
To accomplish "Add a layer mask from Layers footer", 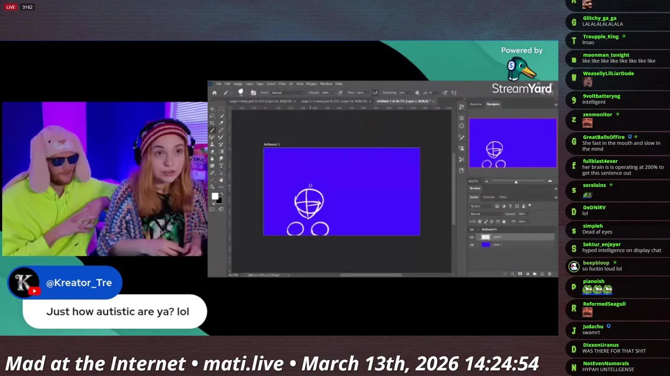I will point(520,274).
